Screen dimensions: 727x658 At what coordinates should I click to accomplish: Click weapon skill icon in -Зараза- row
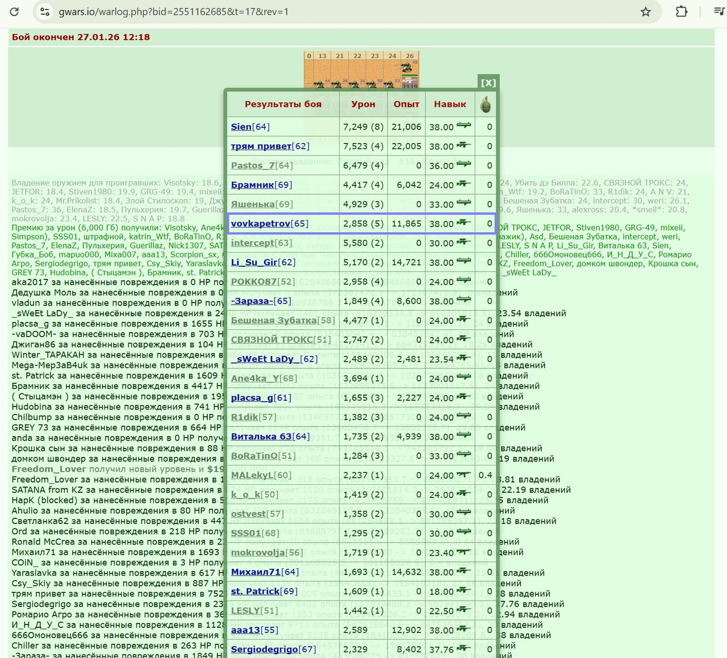tap(464, 299)
